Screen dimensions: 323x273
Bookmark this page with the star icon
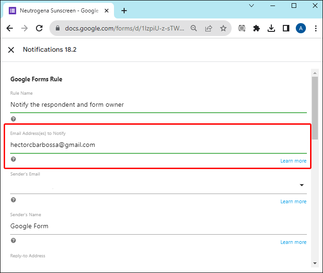(x=223, y=28)
